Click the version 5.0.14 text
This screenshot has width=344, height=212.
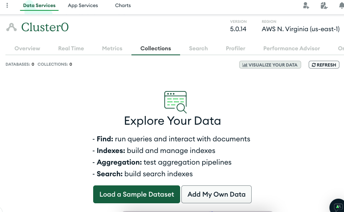[238, 29]
